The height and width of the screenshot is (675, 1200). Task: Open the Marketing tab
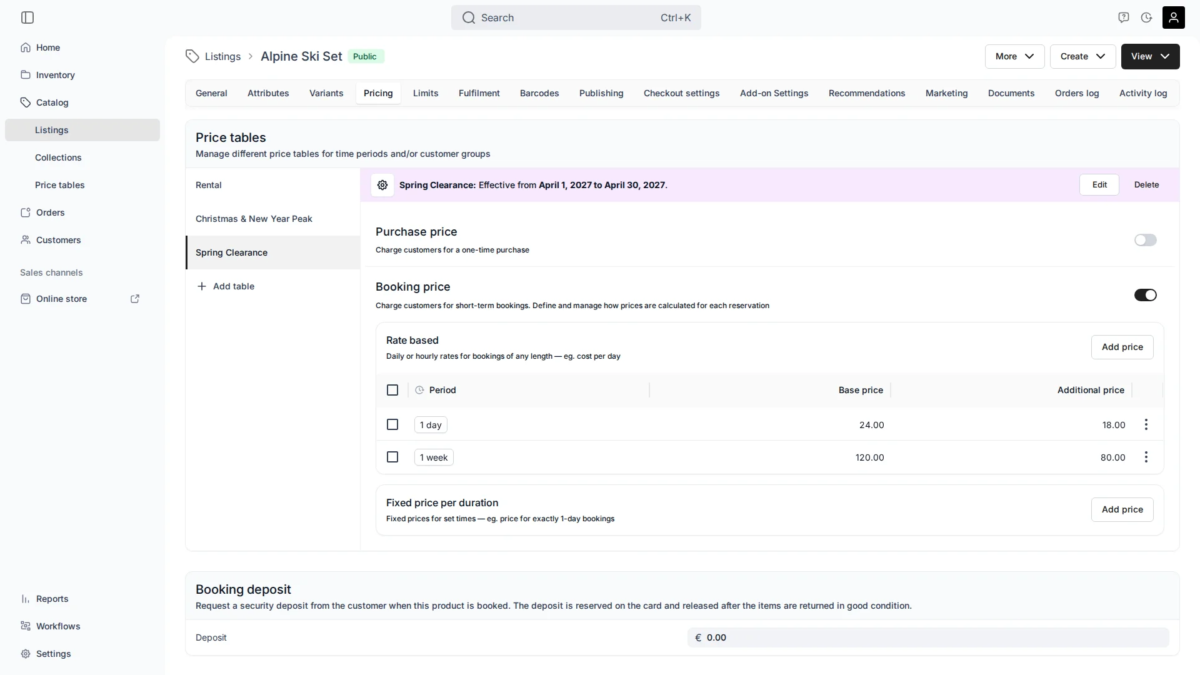coord(947,93)
